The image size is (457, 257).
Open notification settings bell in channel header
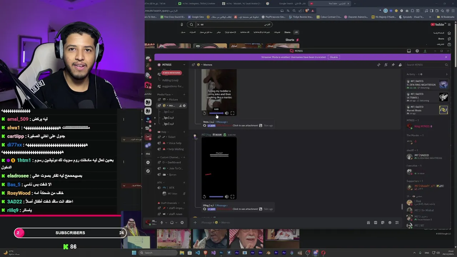(386, 65)
